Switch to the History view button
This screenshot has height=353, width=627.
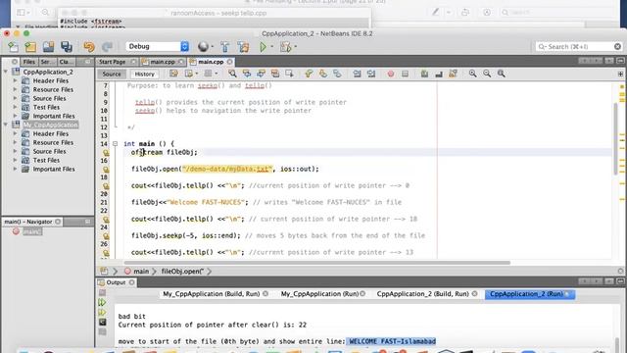pyautogui.click(x=144, y=75)
